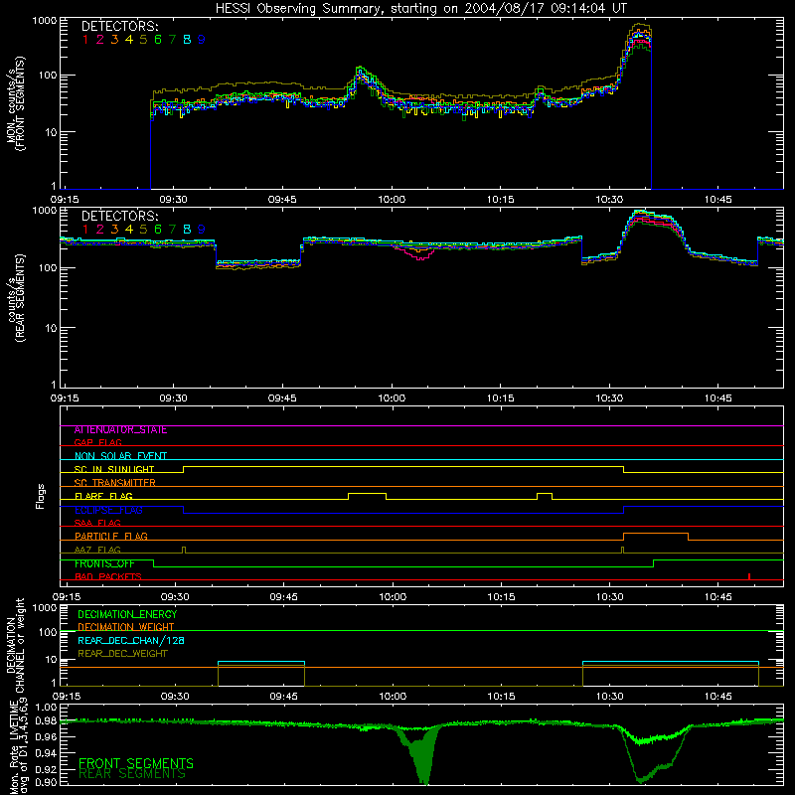Click the DECIMATION_ENERGY legend label
Screen dimensions: 795x795
click(127, 614)
